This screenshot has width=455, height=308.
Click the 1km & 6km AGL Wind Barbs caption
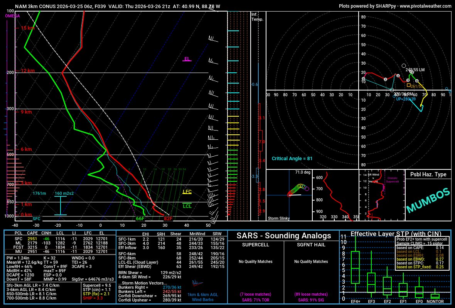pyautogui.click(x=202, y=297)
